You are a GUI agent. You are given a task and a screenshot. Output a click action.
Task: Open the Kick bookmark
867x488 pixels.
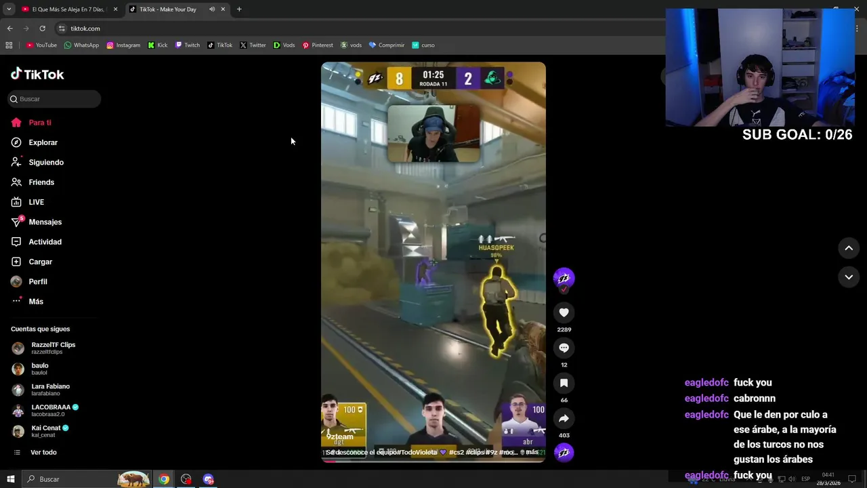coord(158,45)
